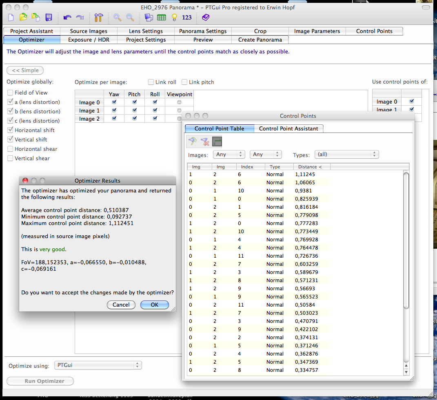The width and height of the screenshot is (437, 400).
Task: Undo the last action via toolbar arrow
Action: (x=67, y=18)
